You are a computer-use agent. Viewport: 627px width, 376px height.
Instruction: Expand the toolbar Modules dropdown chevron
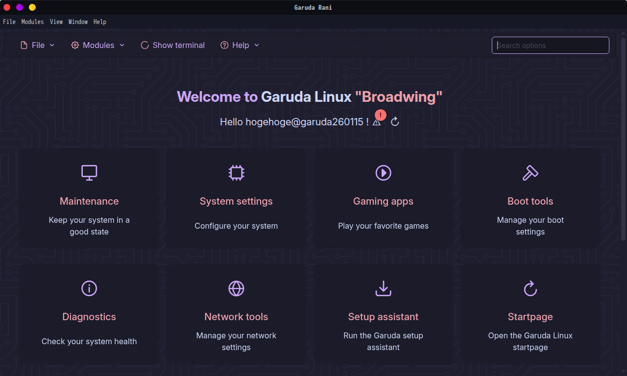(122, 45)
